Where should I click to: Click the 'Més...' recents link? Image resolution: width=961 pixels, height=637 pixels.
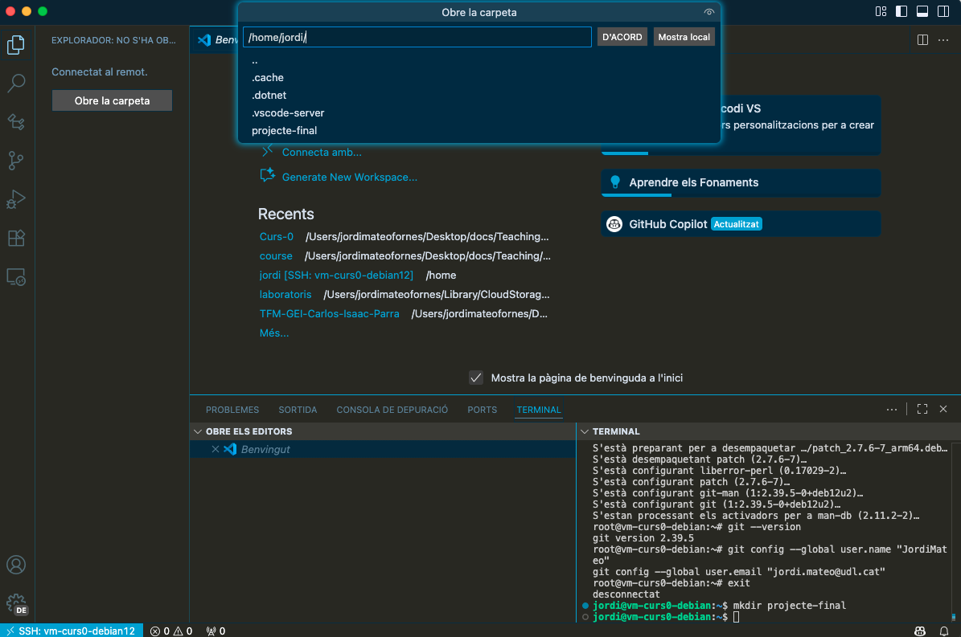(274, 333)
